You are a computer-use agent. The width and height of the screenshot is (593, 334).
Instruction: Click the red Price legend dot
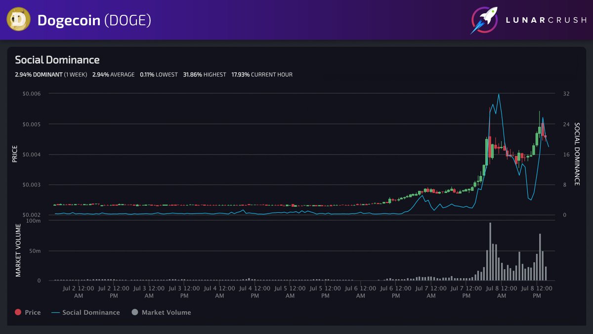click(x=18, y=312)
